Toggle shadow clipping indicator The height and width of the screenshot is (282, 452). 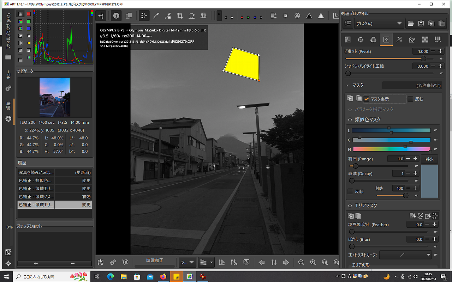coord(309,16)
